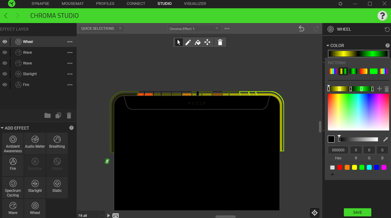This screenshot has width=391, height=218.
Task: Click the Save button
Action: pos(358,212)
